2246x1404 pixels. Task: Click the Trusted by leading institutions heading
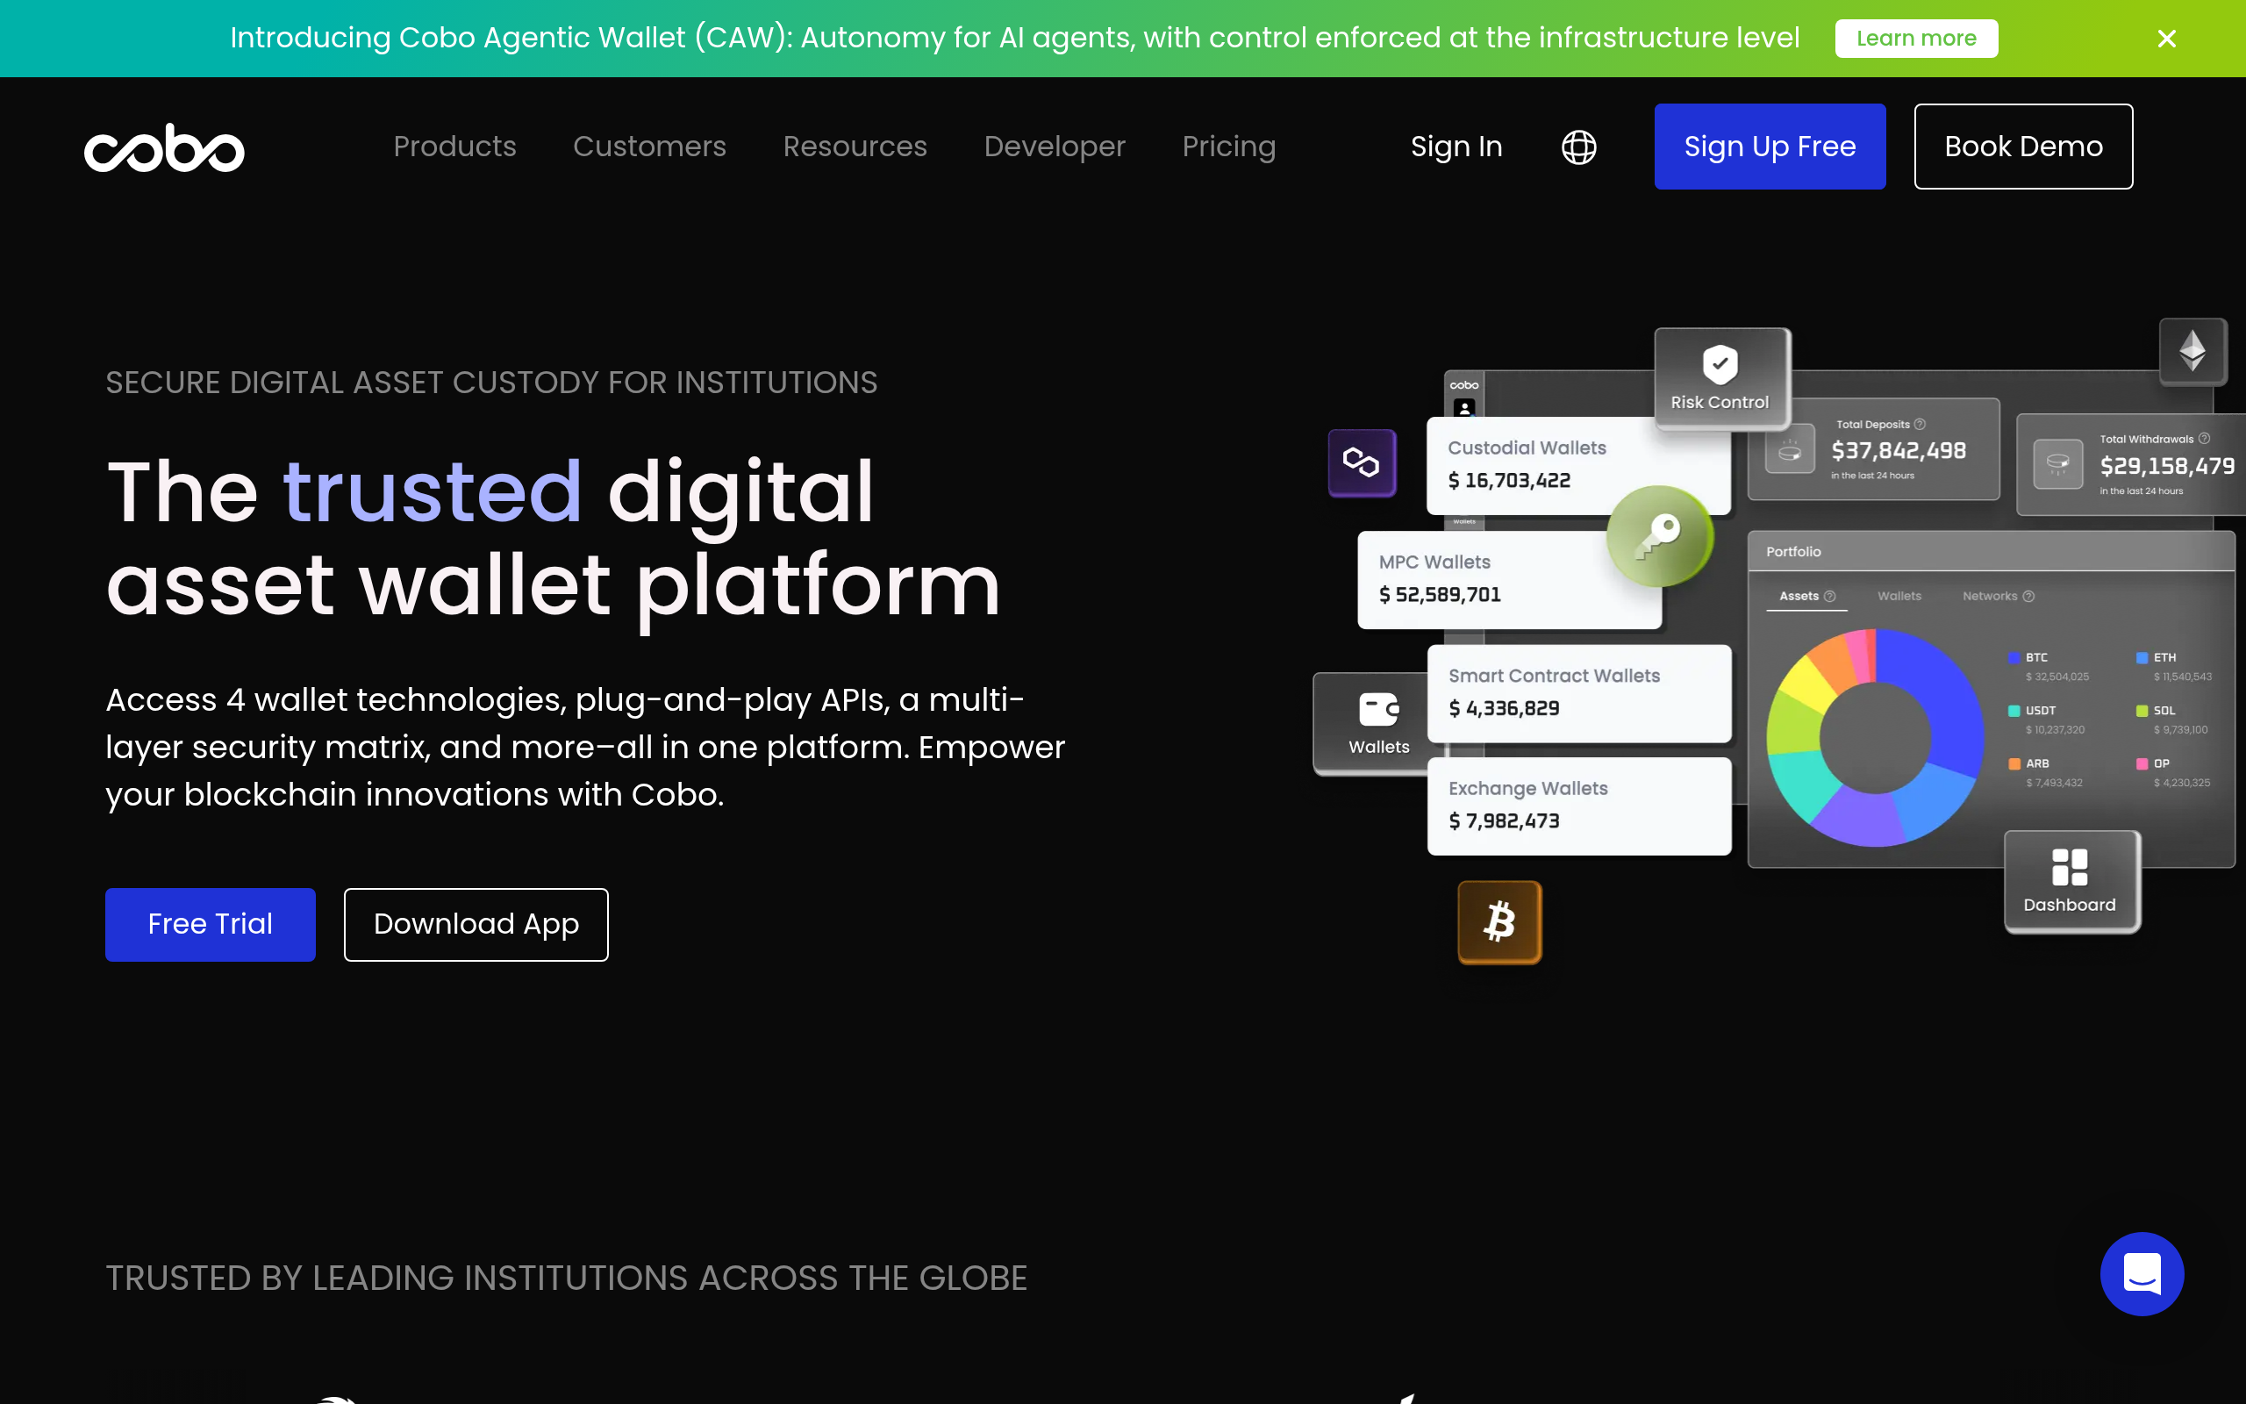pyautogui.click(x=566, y=1278)
